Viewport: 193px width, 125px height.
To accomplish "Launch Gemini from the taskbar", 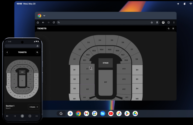I will pos(70,114).
